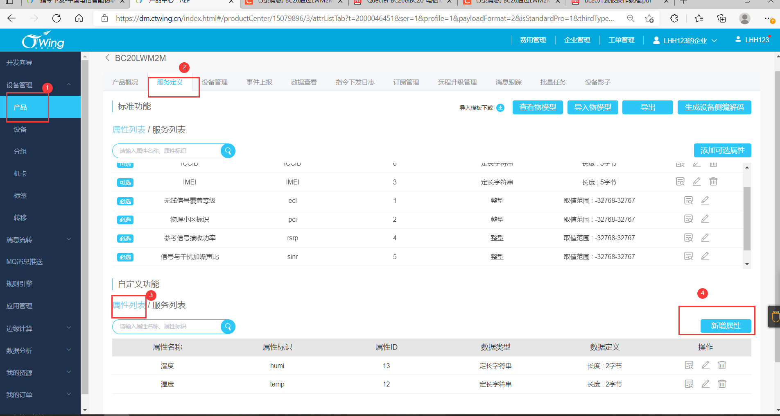The height and width of the screenshot is (416, 780).
Task: Switch to the 数据查看 tab
Action: click(x=304, y=82)
